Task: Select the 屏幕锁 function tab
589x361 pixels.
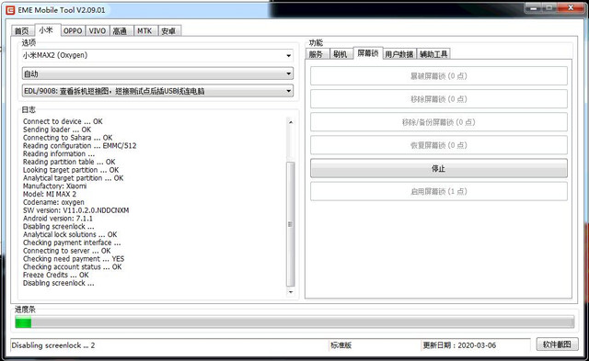Action: click(x=368, y=53)
